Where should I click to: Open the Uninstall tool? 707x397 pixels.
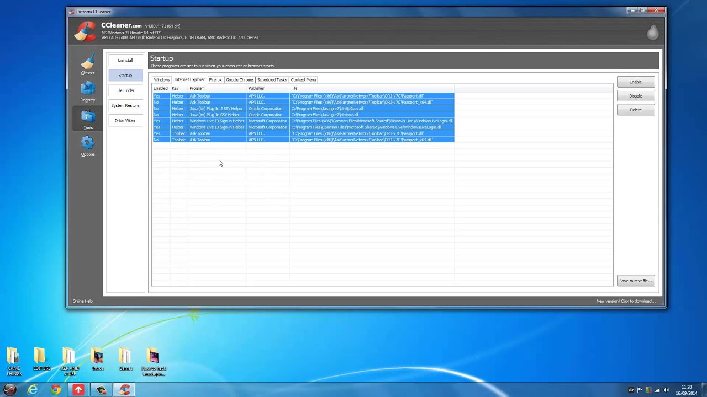click(125, 60)
